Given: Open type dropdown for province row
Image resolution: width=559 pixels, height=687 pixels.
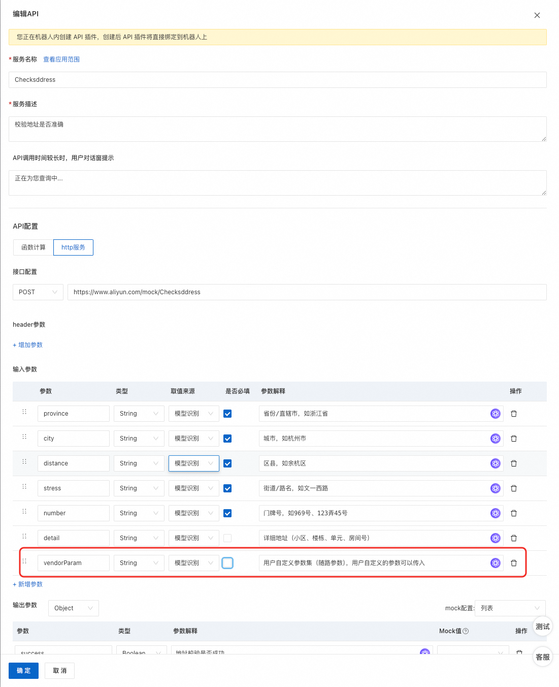Looking at the screenshot, I should [x=139, y=414].
